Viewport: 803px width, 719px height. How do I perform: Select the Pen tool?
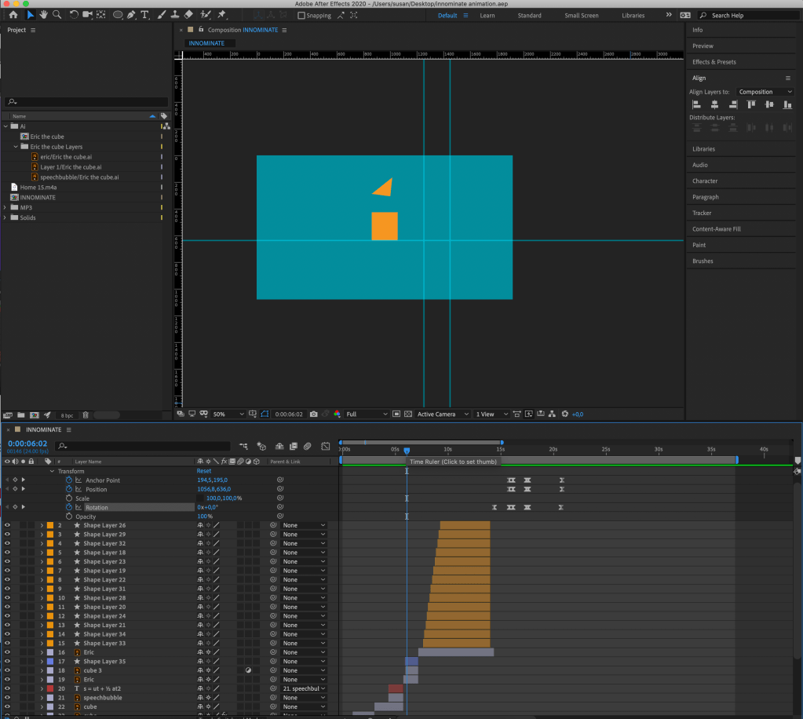click(x=131, y=15)
